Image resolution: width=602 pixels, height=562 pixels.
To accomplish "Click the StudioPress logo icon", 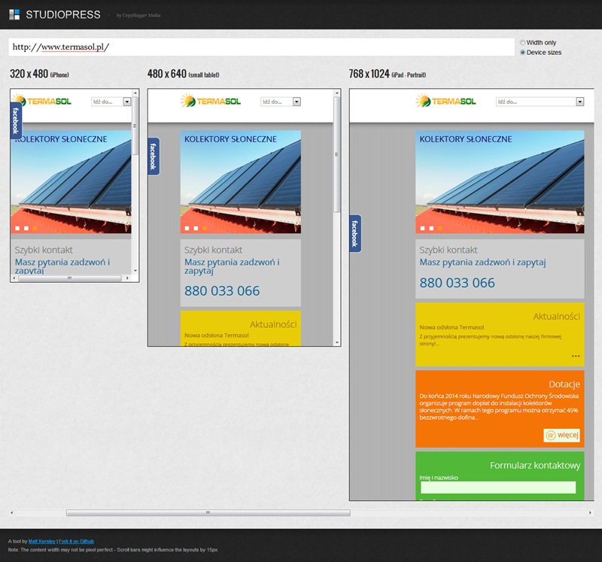I will tap(14, 14).
